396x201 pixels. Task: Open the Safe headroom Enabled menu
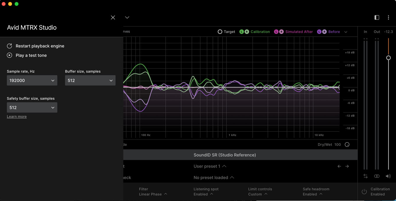[x=316, y=192]
